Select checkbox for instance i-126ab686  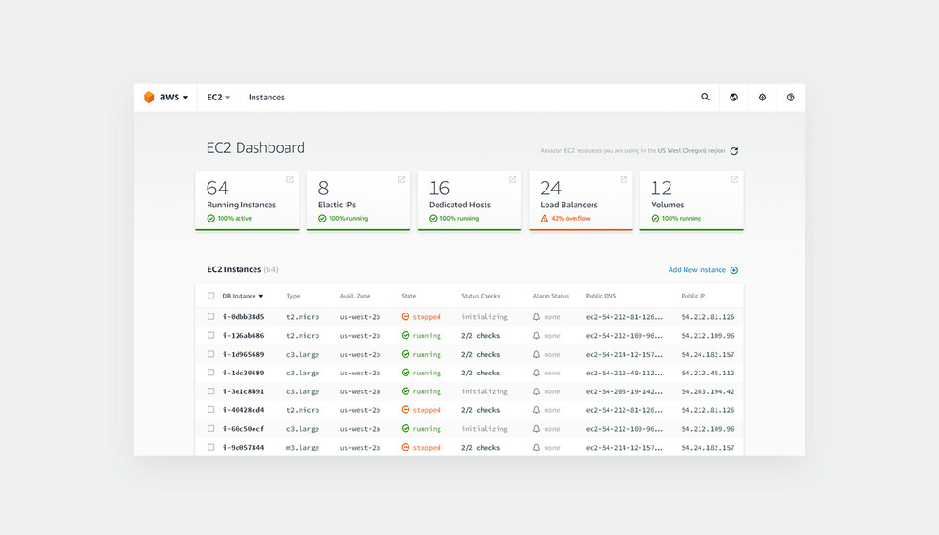210,335
